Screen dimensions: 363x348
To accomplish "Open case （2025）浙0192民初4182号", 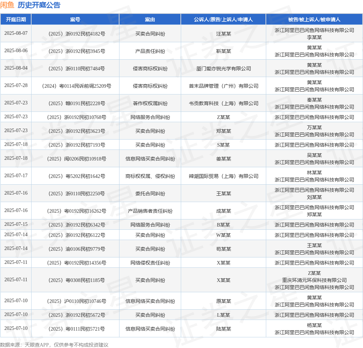I will (x=75, y=34).
